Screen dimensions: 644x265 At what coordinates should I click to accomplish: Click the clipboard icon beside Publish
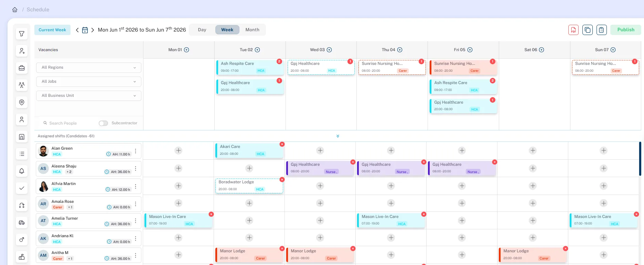601,30
